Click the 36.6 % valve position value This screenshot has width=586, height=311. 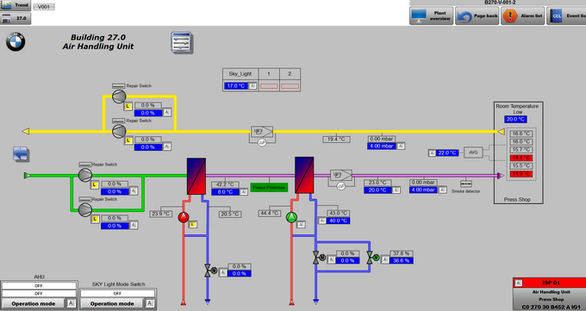click(402, 260)
